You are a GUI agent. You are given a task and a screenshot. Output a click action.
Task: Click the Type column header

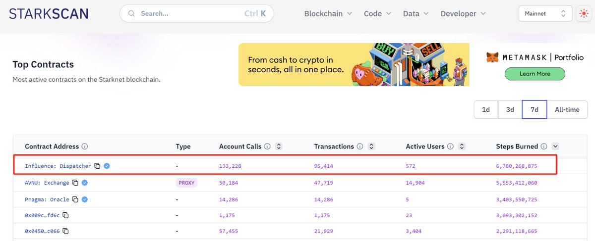pos(183,146)
